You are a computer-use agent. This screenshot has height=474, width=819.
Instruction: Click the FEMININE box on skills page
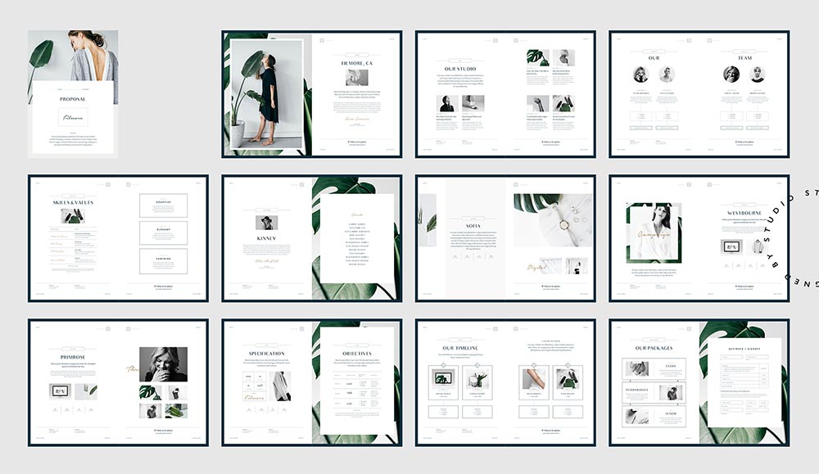pyautogui.click(x=164, y=261)
